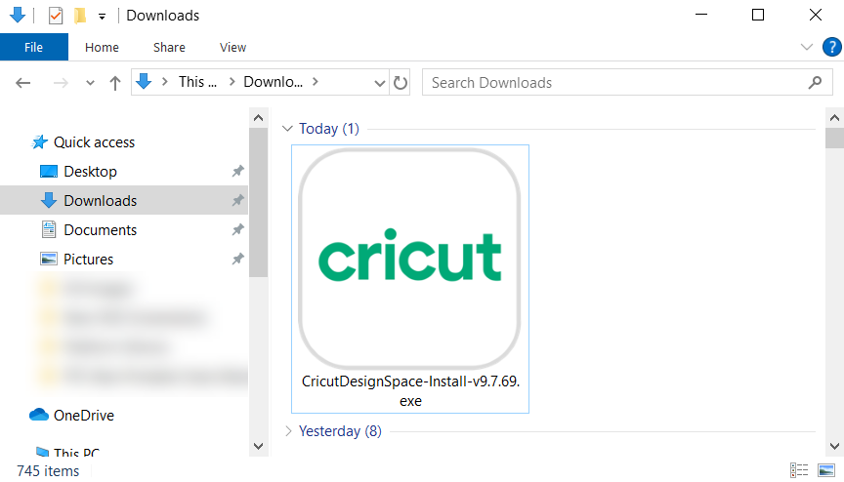This screenshot has width=844, height=482.
Task: Click navigation pane scroll up arrow
Action: click(x=258, y=118)
